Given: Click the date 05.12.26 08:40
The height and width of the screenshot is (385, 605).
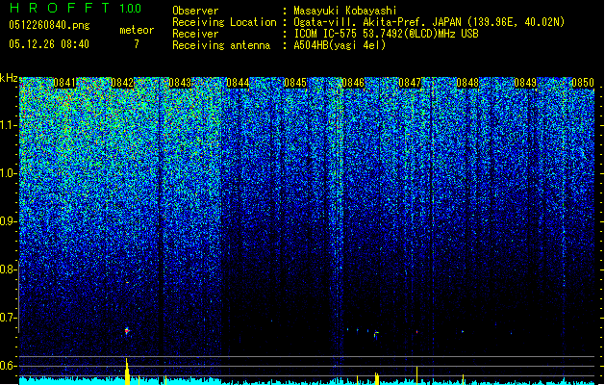Looking at the screenshot, I should 49,44.
